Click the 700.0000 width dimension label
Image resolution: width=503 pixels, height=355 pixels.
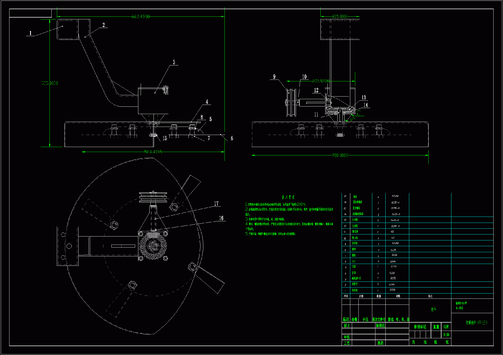coord(340,155)
